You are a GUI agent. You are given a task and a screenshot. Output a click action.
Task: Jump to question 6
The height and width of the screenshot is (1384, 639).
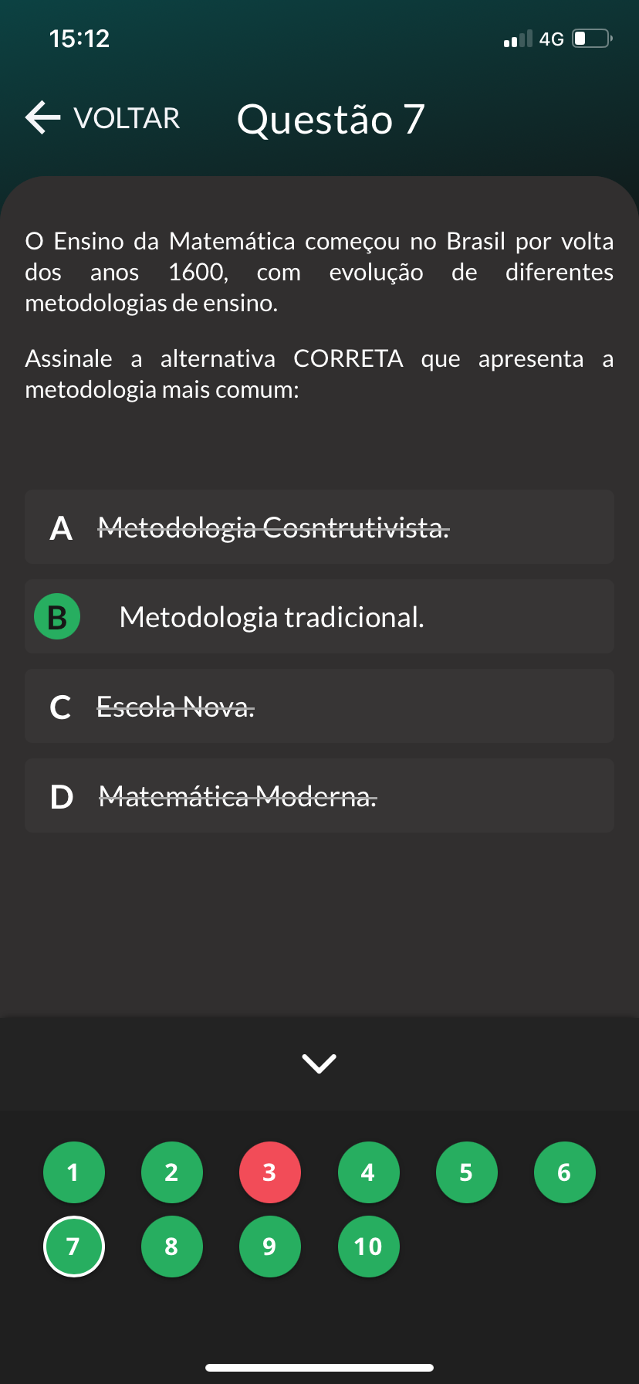[564, 1172]
